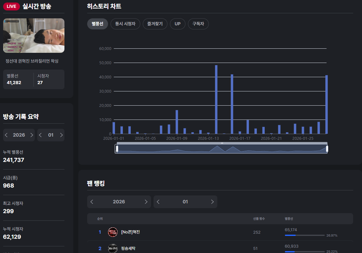This screenshot has width=362, height=253.
Task: Click previous year arrow in fan ranking
Action: coord(92,202)
